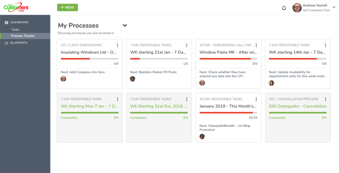Click the green + NEW button
The image size is (339, 173).
coord(68,7)
